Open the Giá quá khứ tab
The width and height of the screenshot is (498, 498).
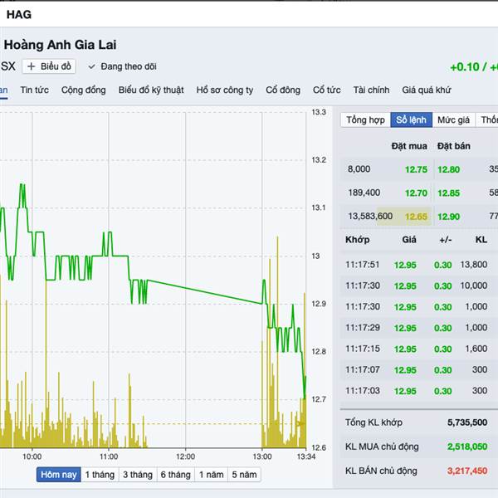[x=427, y=90]
